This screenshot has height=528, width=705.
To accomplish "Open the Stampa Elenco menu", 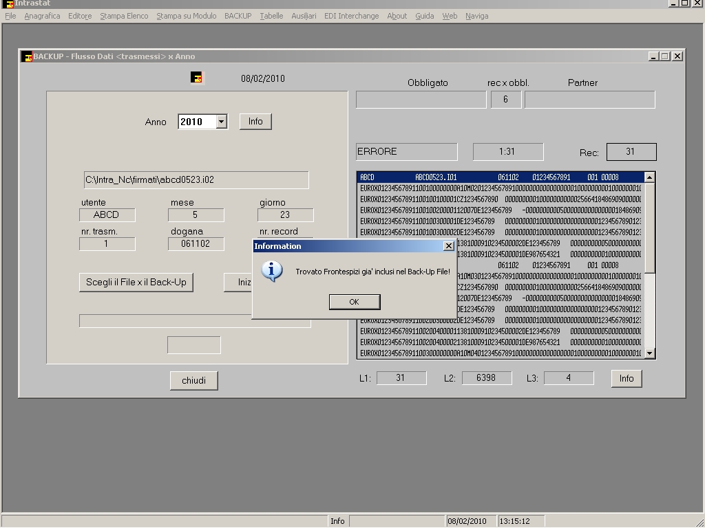I will click(124, 16).
